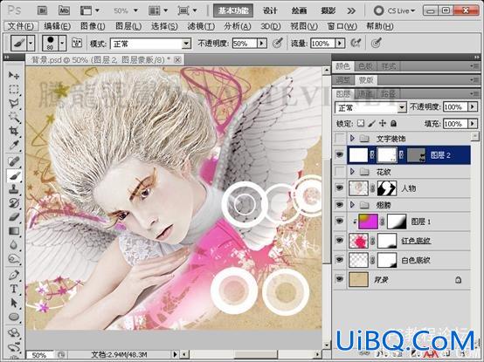Switch to the 通道 tab
The width and height of the screenshot is (484, 362).
coord(364,93)
